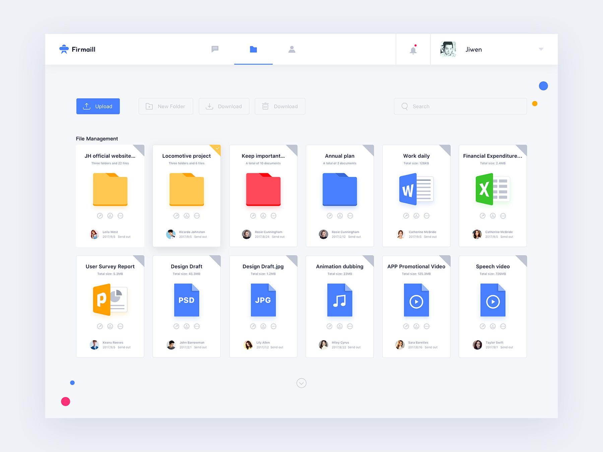Select Annual plan card corner

370,149
